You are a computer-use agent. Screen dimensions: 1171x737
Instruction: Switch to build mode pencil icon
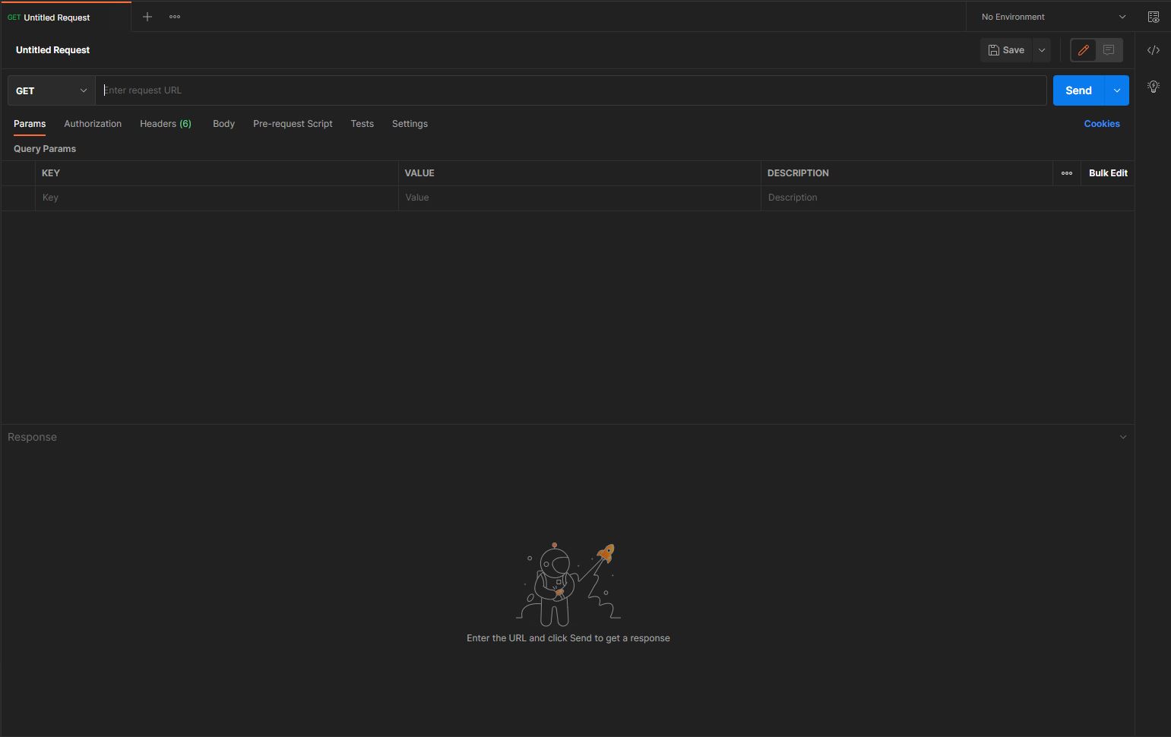pos(1084,50)
